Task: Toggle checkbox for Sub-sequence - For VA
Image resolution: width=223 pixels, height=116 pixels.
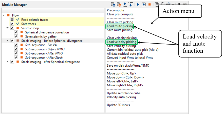Action: pyautogui.click(x=16, y=45)
